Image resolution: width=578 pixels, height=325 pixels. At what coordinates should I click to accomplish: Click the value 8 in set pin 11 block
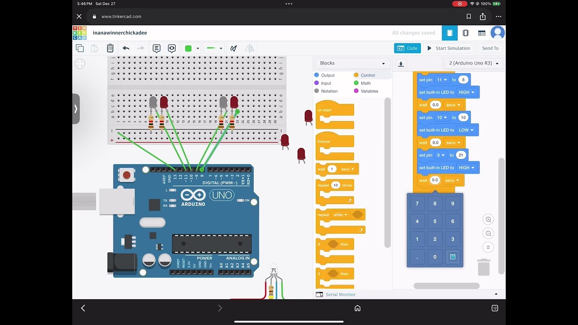(x=463, y=80)
